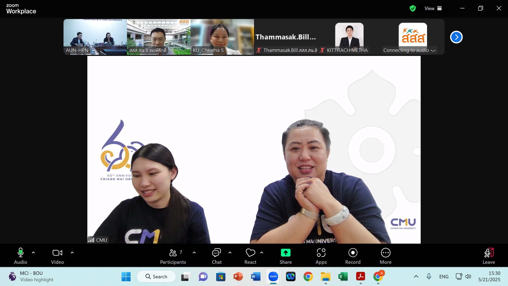Screen dimensions: 508x286
Task: Select the KU_Cheema S video thumbnail
Action: (222, 37)
